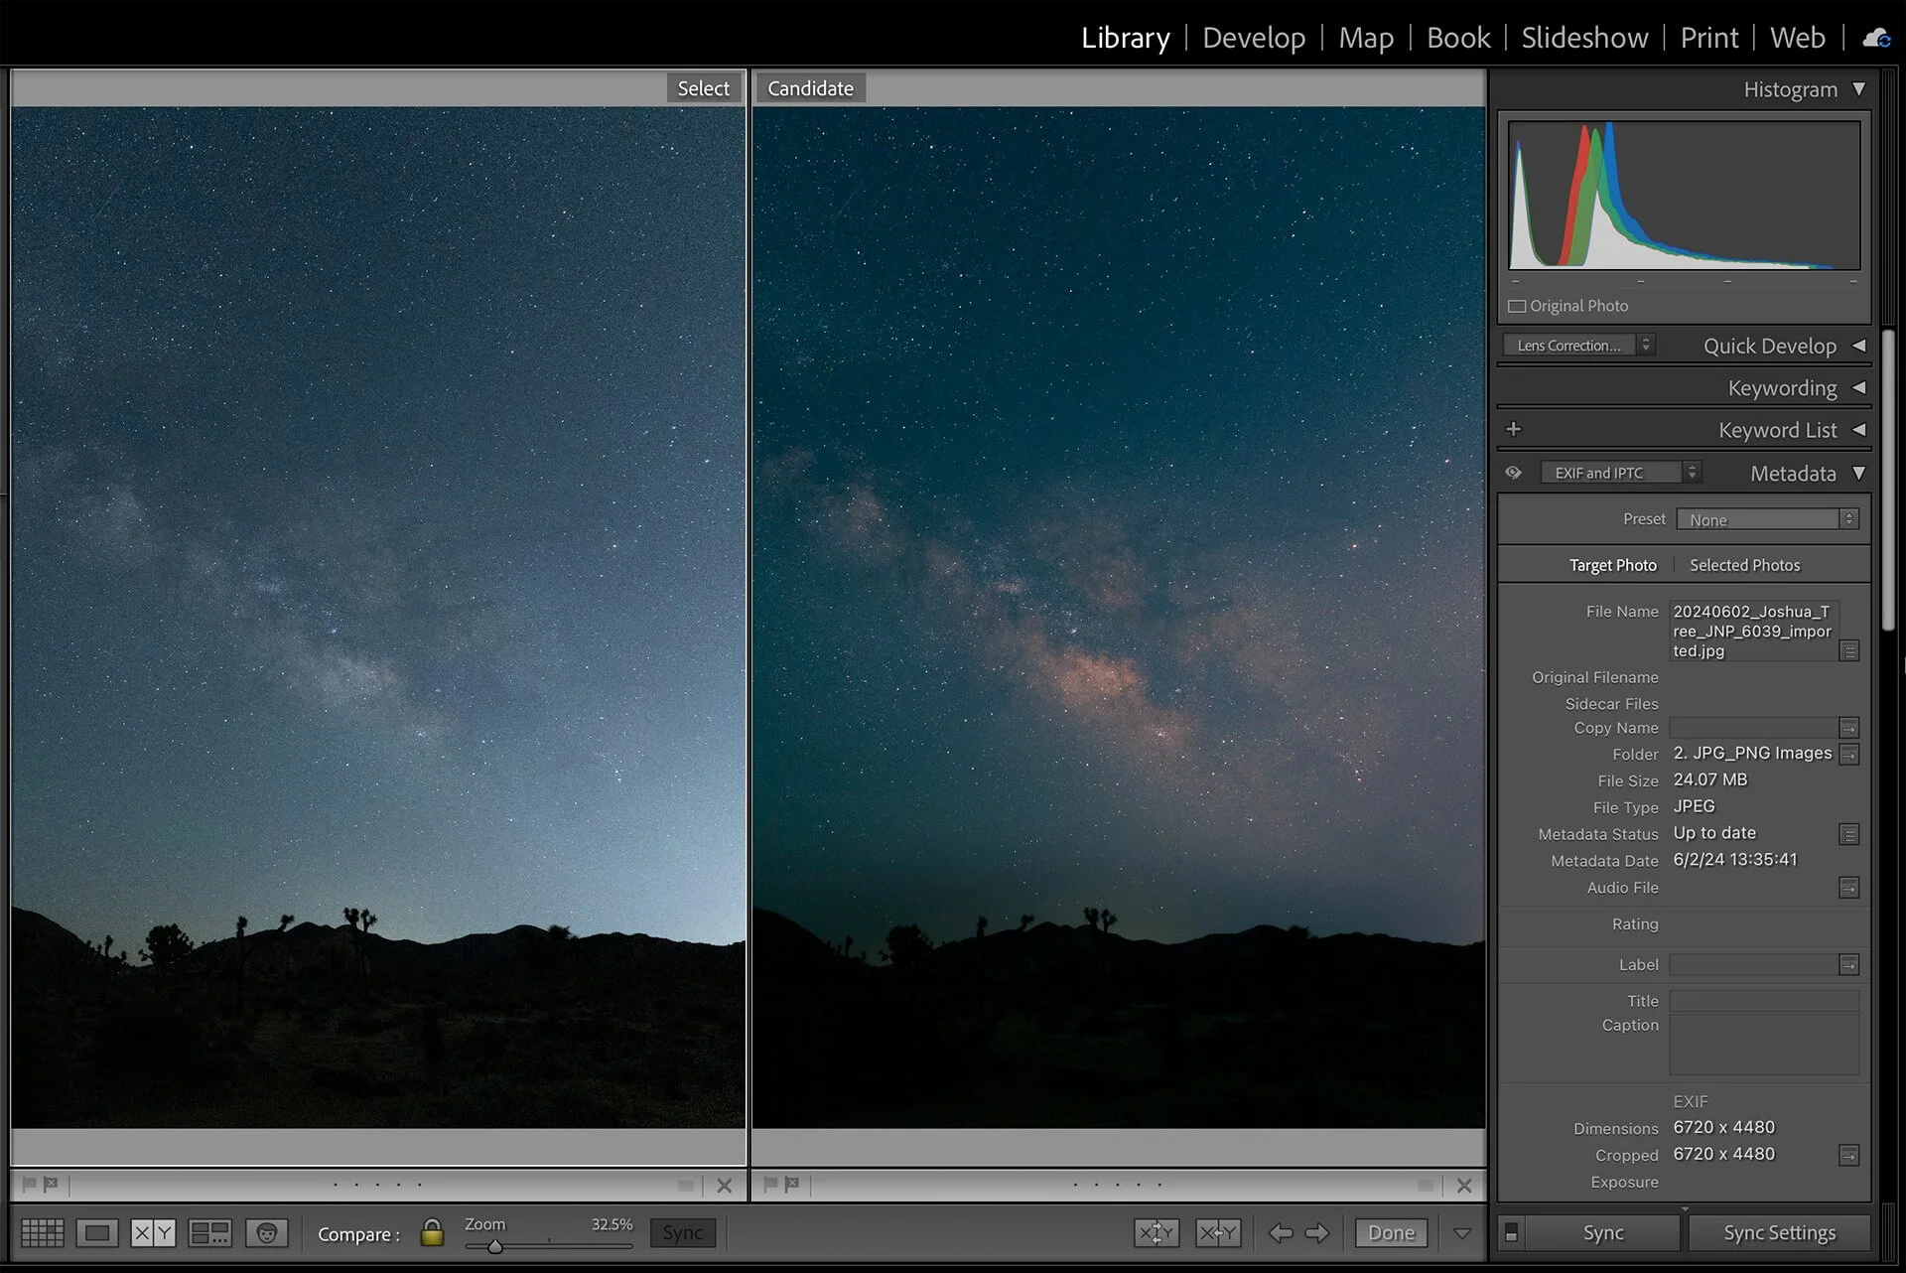Open People view face icon
The height and width of the screenshot is (1273, 1906).
pos(266,1233)
